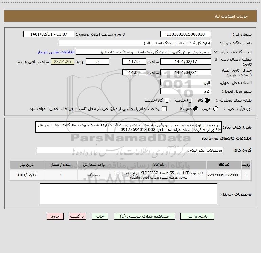Open مشاهده مدارک پیوستی (1) button
This screenshot has height=253, width=261.
(144, 216)
